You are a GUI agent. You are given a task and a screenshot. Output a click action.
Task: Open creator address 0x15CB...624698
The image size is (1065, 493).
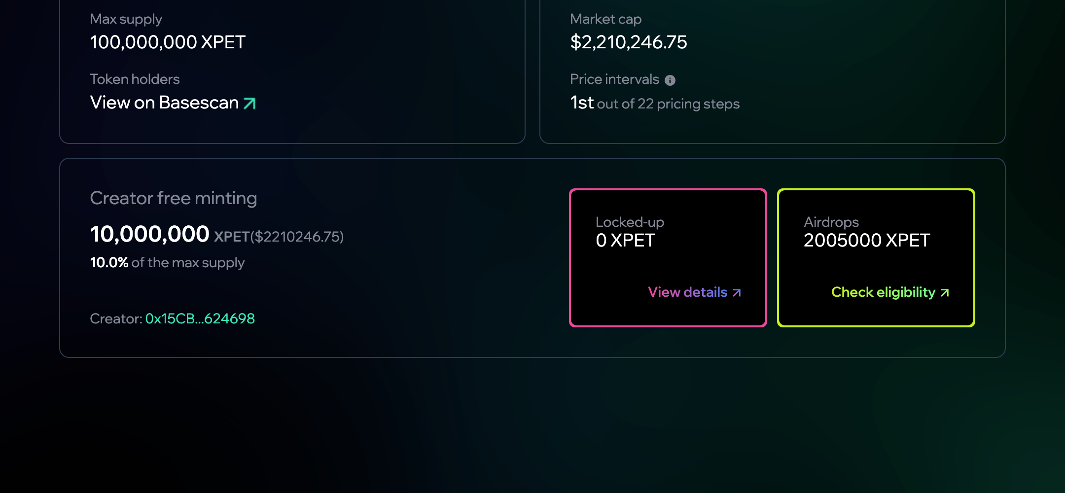pyautogui.click(x=200, y=318)
